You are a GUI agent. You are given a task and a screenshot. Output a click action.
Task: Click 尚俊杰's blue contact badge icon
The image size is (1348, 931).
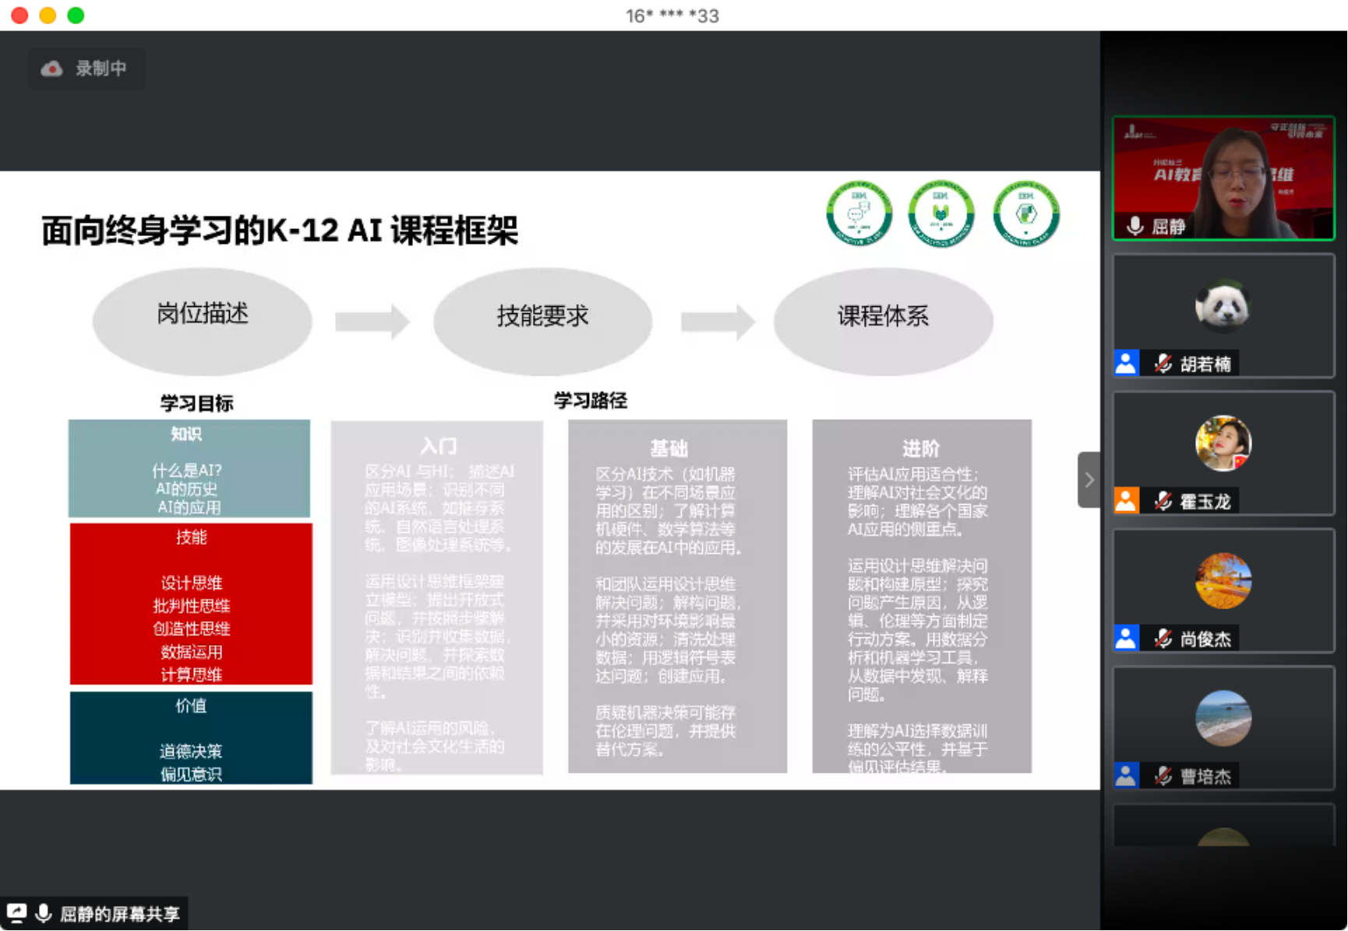tap(1126, 638)
